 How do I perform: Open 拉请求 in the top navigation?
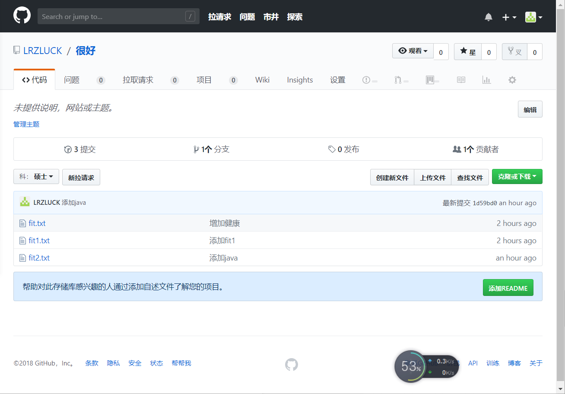pyautogui.click(x=219, y=17)
